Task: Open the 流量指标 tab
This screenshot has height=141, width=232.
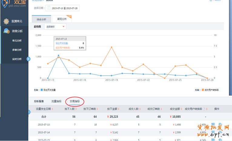Action: click(x=56, y=101)
